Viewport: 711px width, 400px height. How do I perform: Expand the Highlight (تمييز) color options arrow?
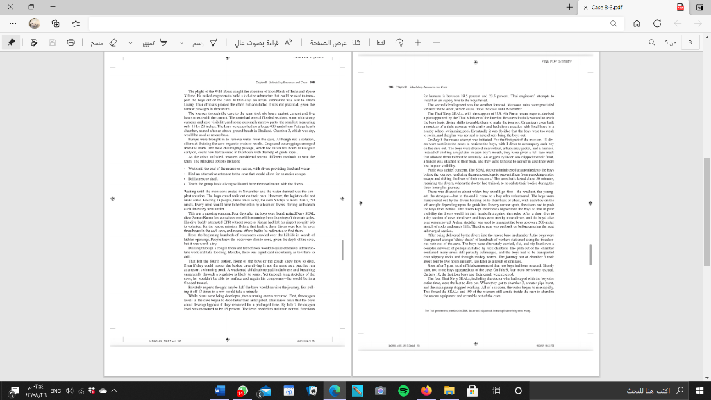point(130,42)
